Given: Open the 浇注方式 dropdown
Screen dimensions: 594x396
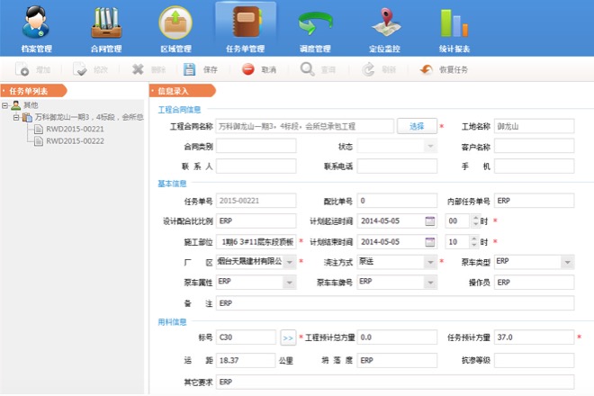Looking at the screenshot, I should click(x=430, y=262).
